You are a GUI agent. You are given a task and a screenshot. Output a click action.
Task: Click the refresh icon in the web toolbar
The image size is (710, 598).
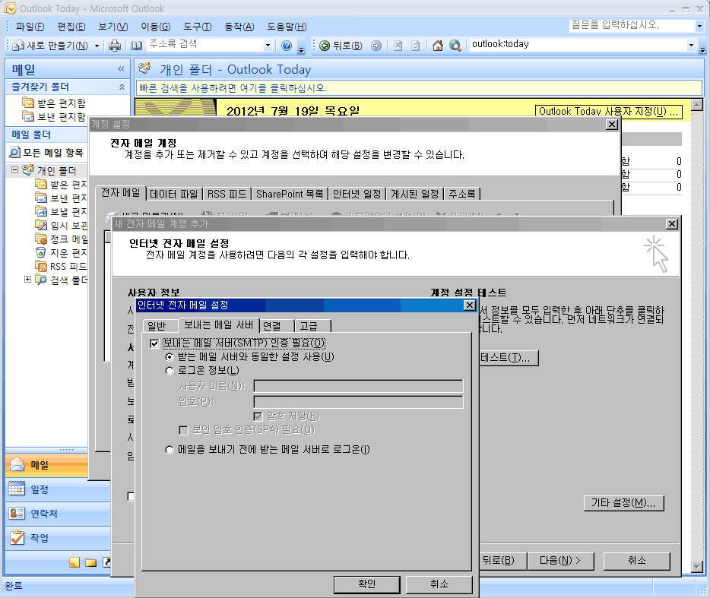point(416,46)
